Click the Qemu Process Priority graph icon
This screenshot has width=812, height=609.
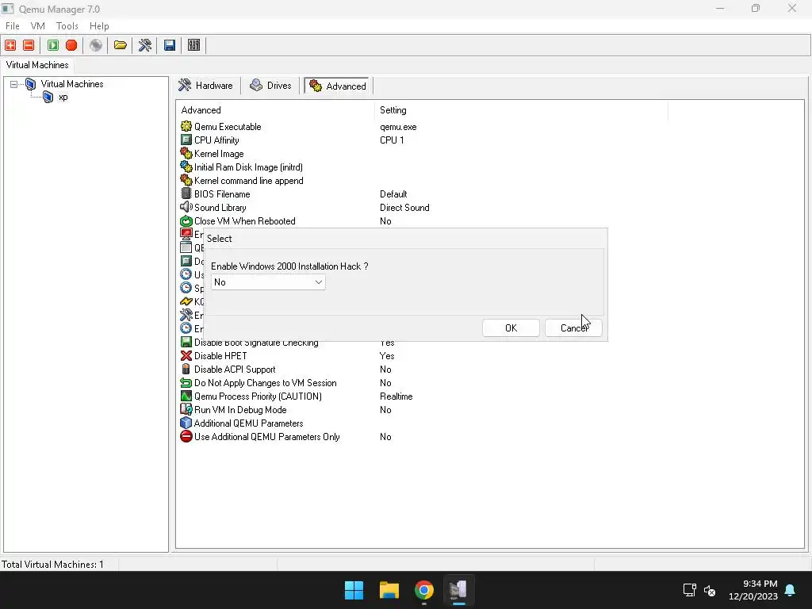(186, 396)
